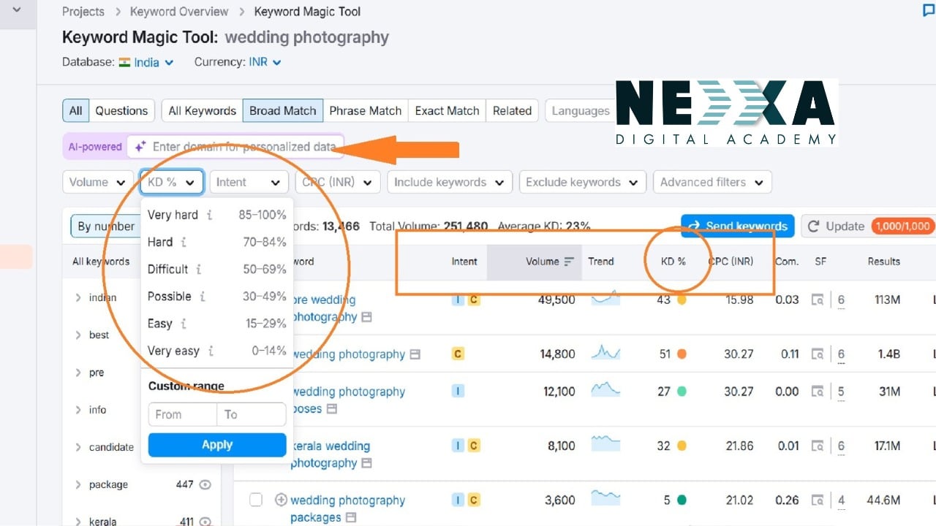Click To custom range field

[x=252, y=414]
